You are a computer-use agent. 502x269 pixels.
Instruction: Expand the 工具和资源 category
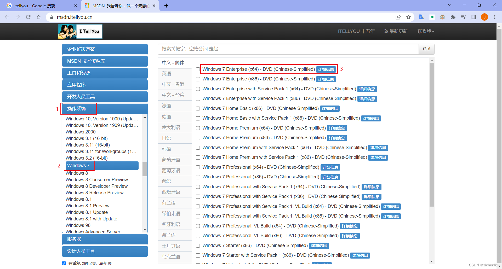105,73
